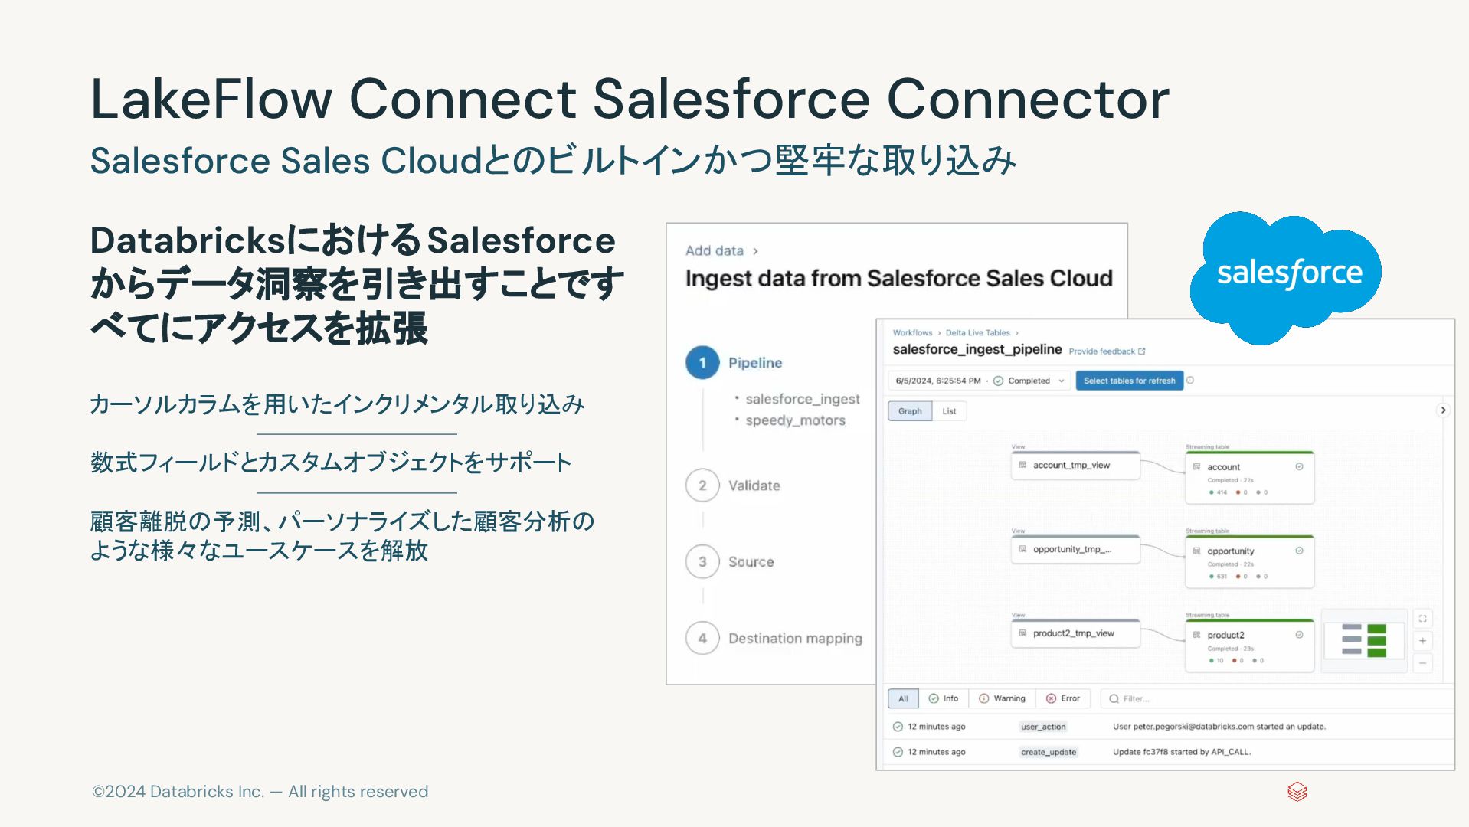
Task: Filter event log by Error
Action: tap(1063, 698)
